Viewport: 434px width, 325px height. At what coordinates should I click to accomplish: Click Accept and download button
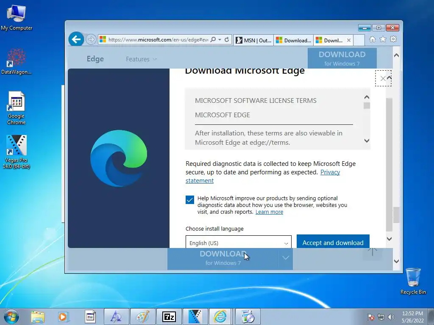333,242
